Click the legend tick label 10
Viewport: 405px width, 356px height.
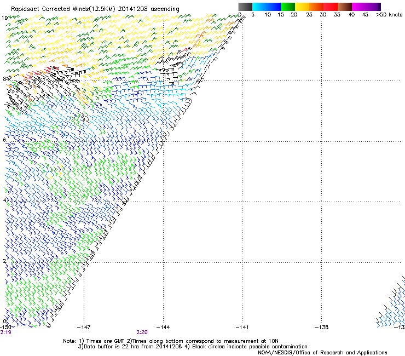click(268, 15)
